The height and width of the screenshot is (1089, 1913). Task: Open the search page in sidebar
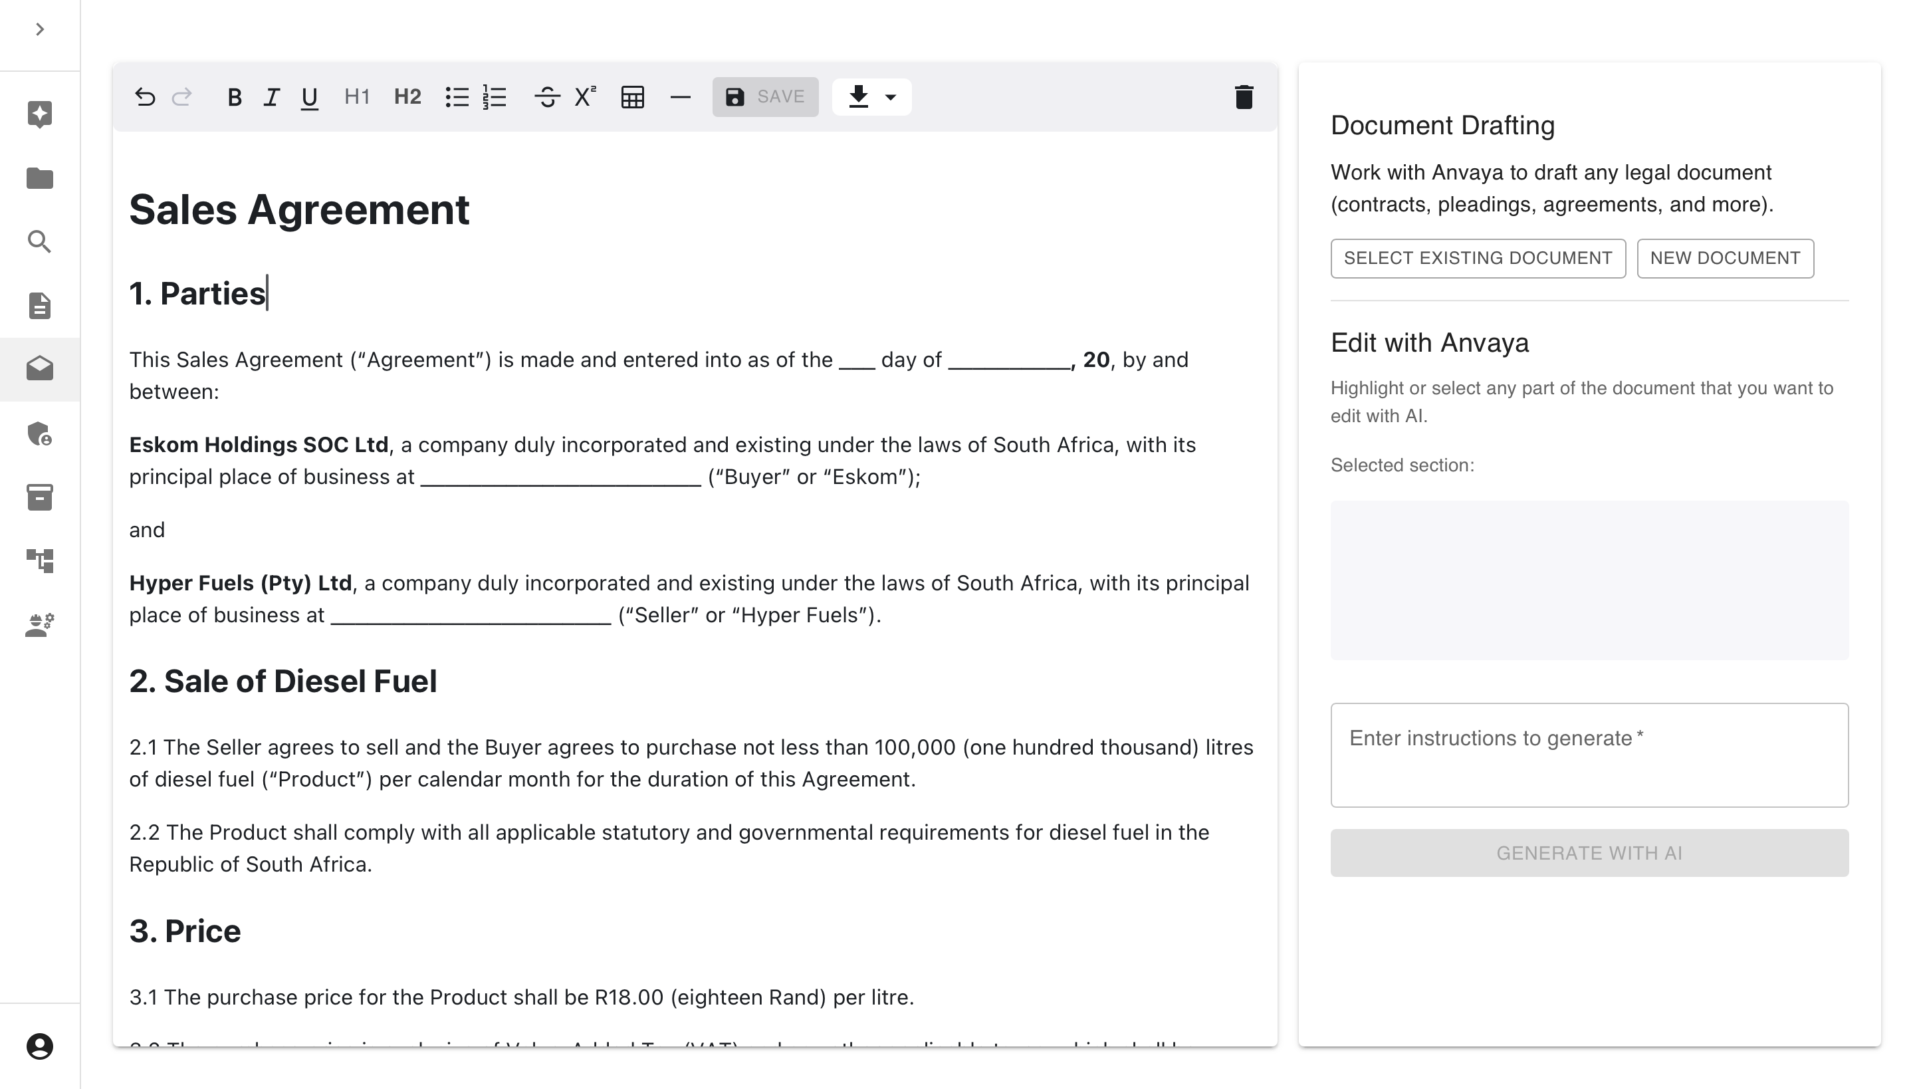click(40, 241)
